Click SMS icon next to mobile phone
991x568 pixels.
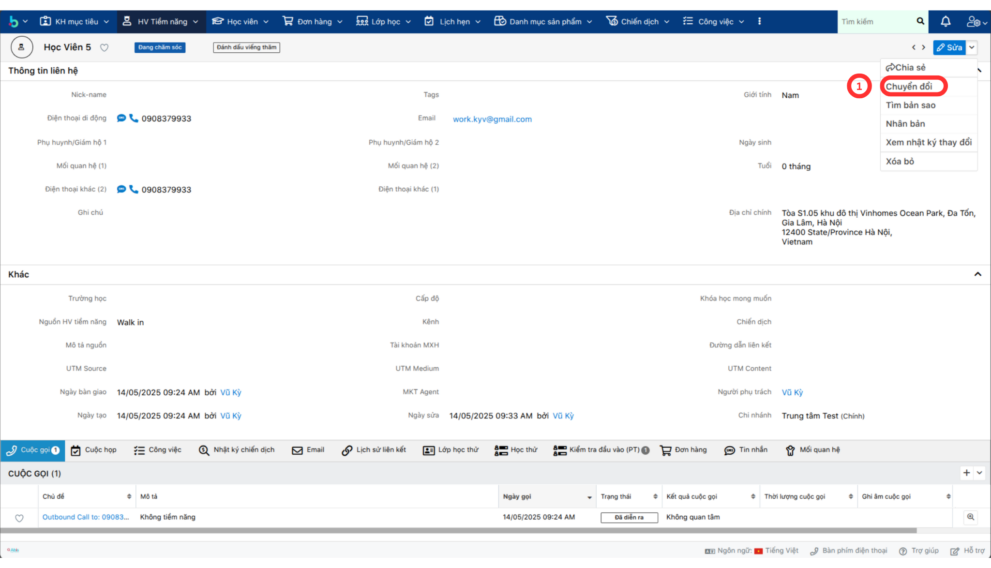pyautogui.click(x=121, y=118)
